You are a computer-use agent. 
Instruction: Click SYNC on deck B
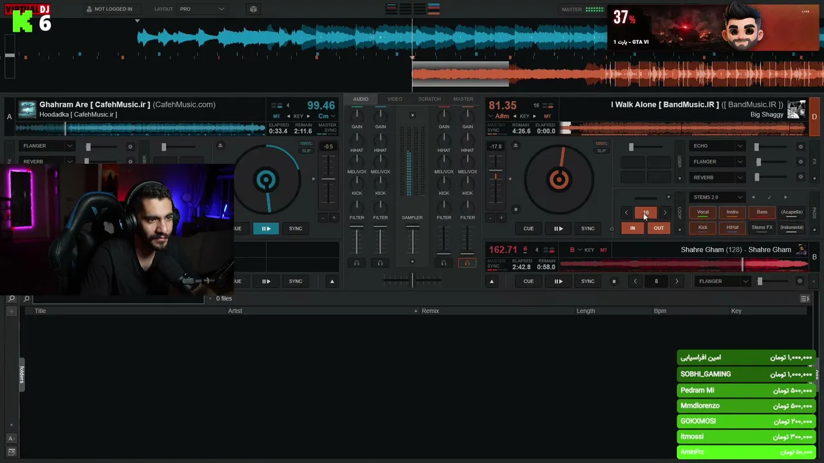[x=588, y=281]
